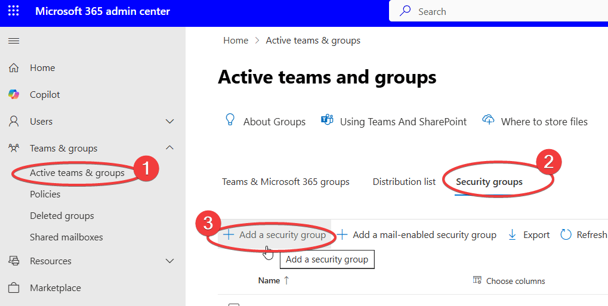Image resolution: width=608 pixels, height=306 pixels.
Task: Click Add a mail-enabled security group
Action: [417, 234]
